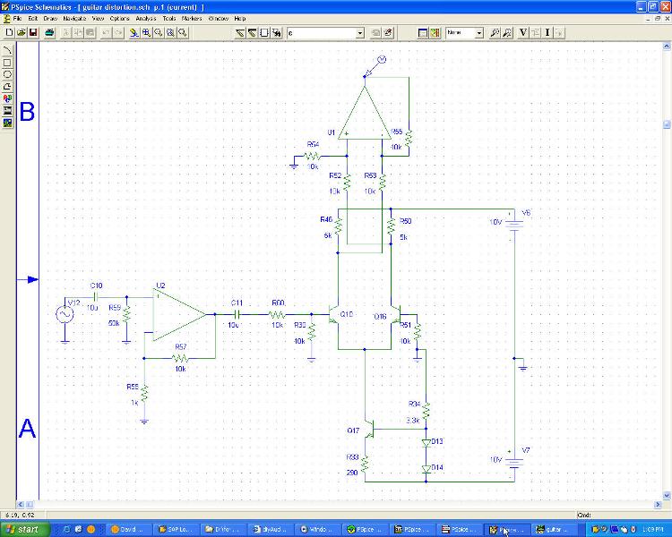Switch to the 'David...' taskbar window
Viewport: 672px width, 537px height.
click(x=128, y=529)
